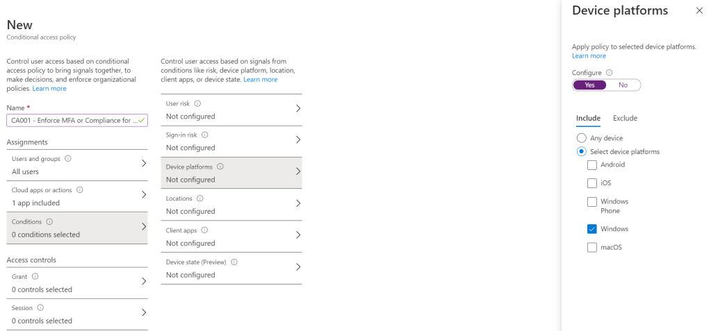Open the Cloud apps or actions chevron
The image size is (711, 331).
coord(144,195)
